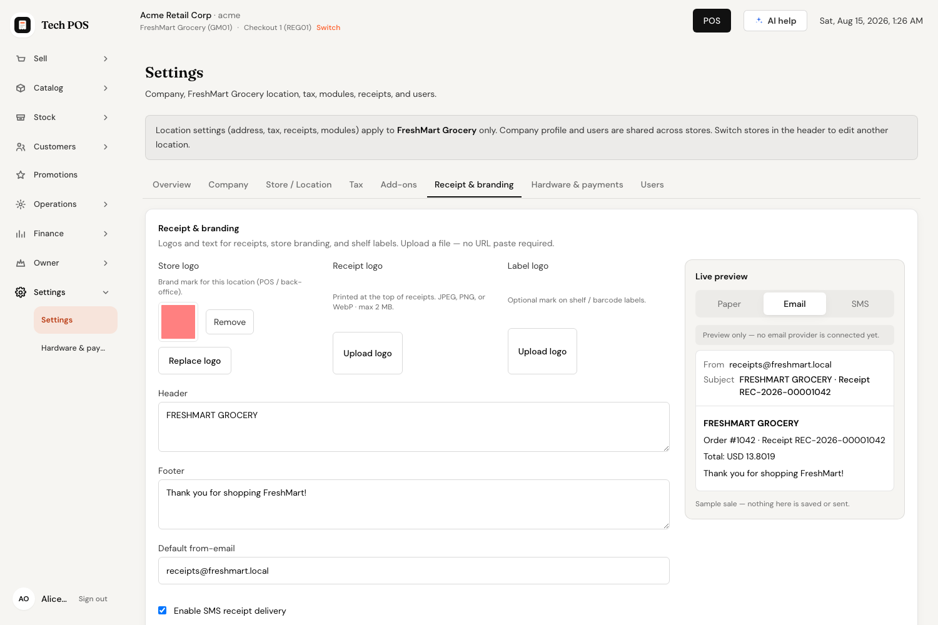Click the pink store logo thumbnail

[178, 322]
